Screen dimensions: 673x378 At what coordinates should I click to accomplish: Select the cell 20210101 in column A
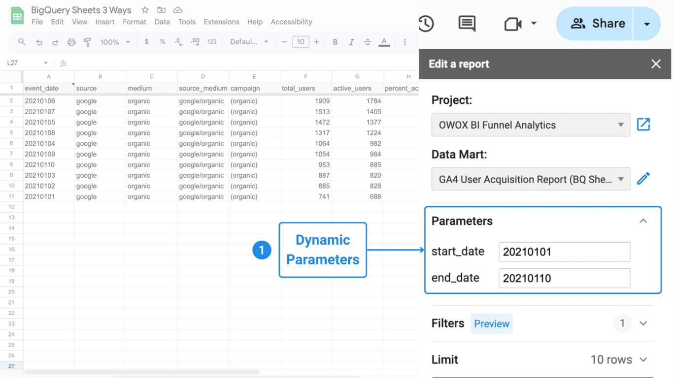pos(49,196)
